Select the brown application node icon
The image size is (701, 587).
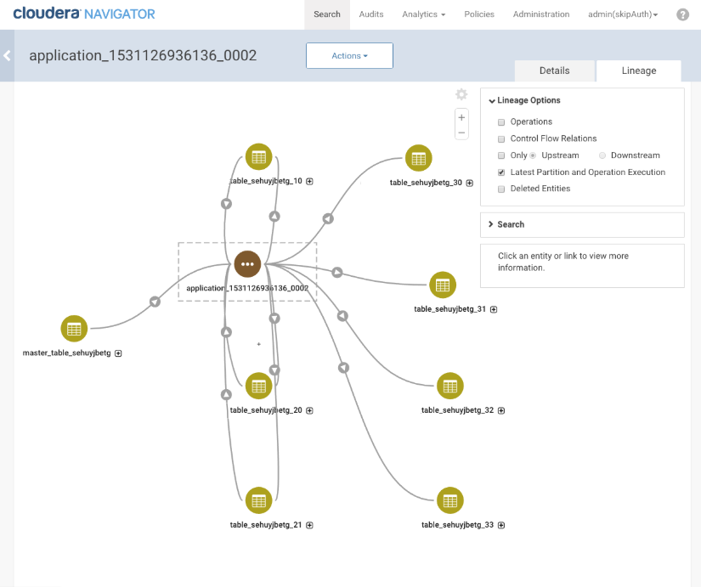pyautogui.click(x=247, y=264)
